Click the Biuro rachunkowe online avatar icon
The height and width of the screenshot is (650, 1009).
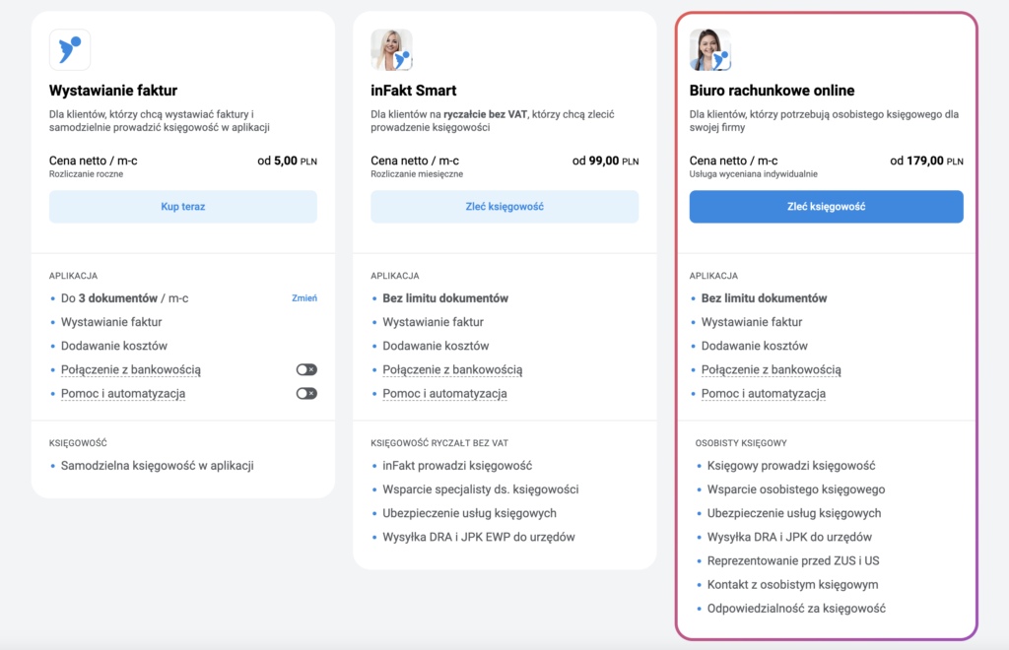[x=709, y=49]
